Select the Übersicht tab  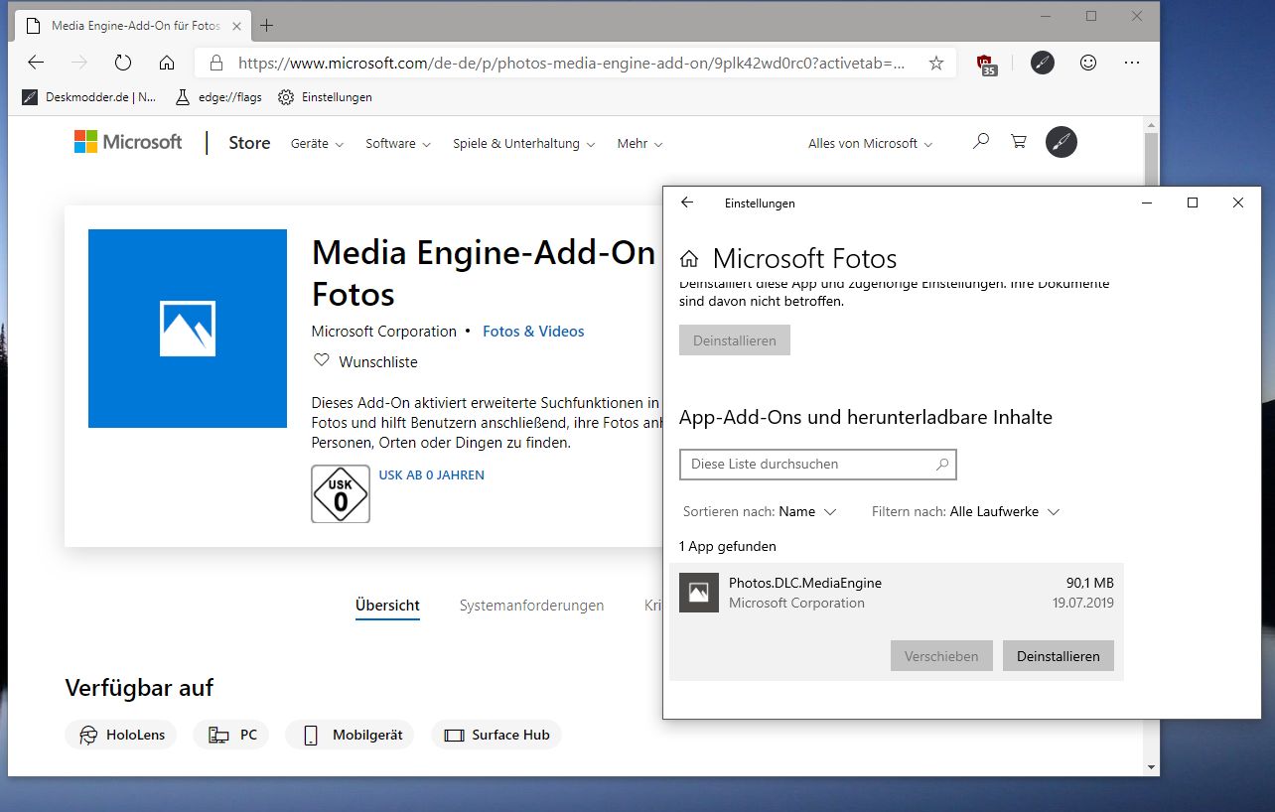pos(387,606)
